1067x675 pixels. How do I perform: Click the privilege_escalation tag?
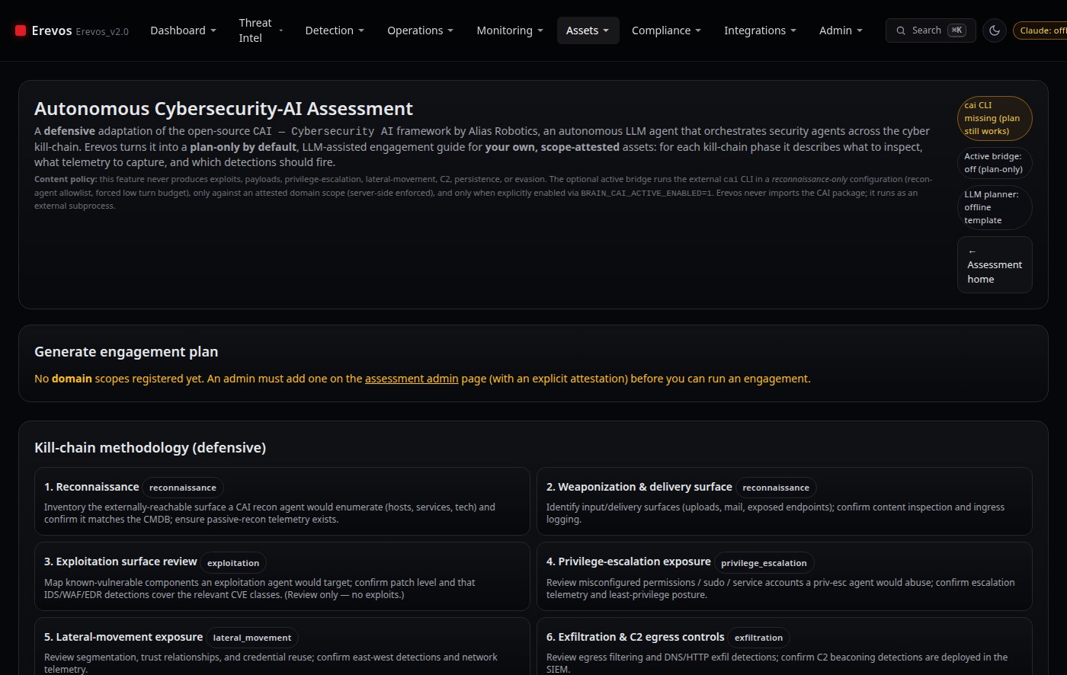[x=764, y=563]
